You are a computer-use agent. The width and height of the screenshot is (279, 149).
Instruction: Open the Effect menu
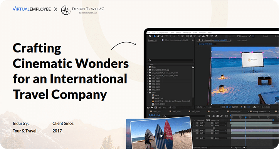(x=178, y=33)
